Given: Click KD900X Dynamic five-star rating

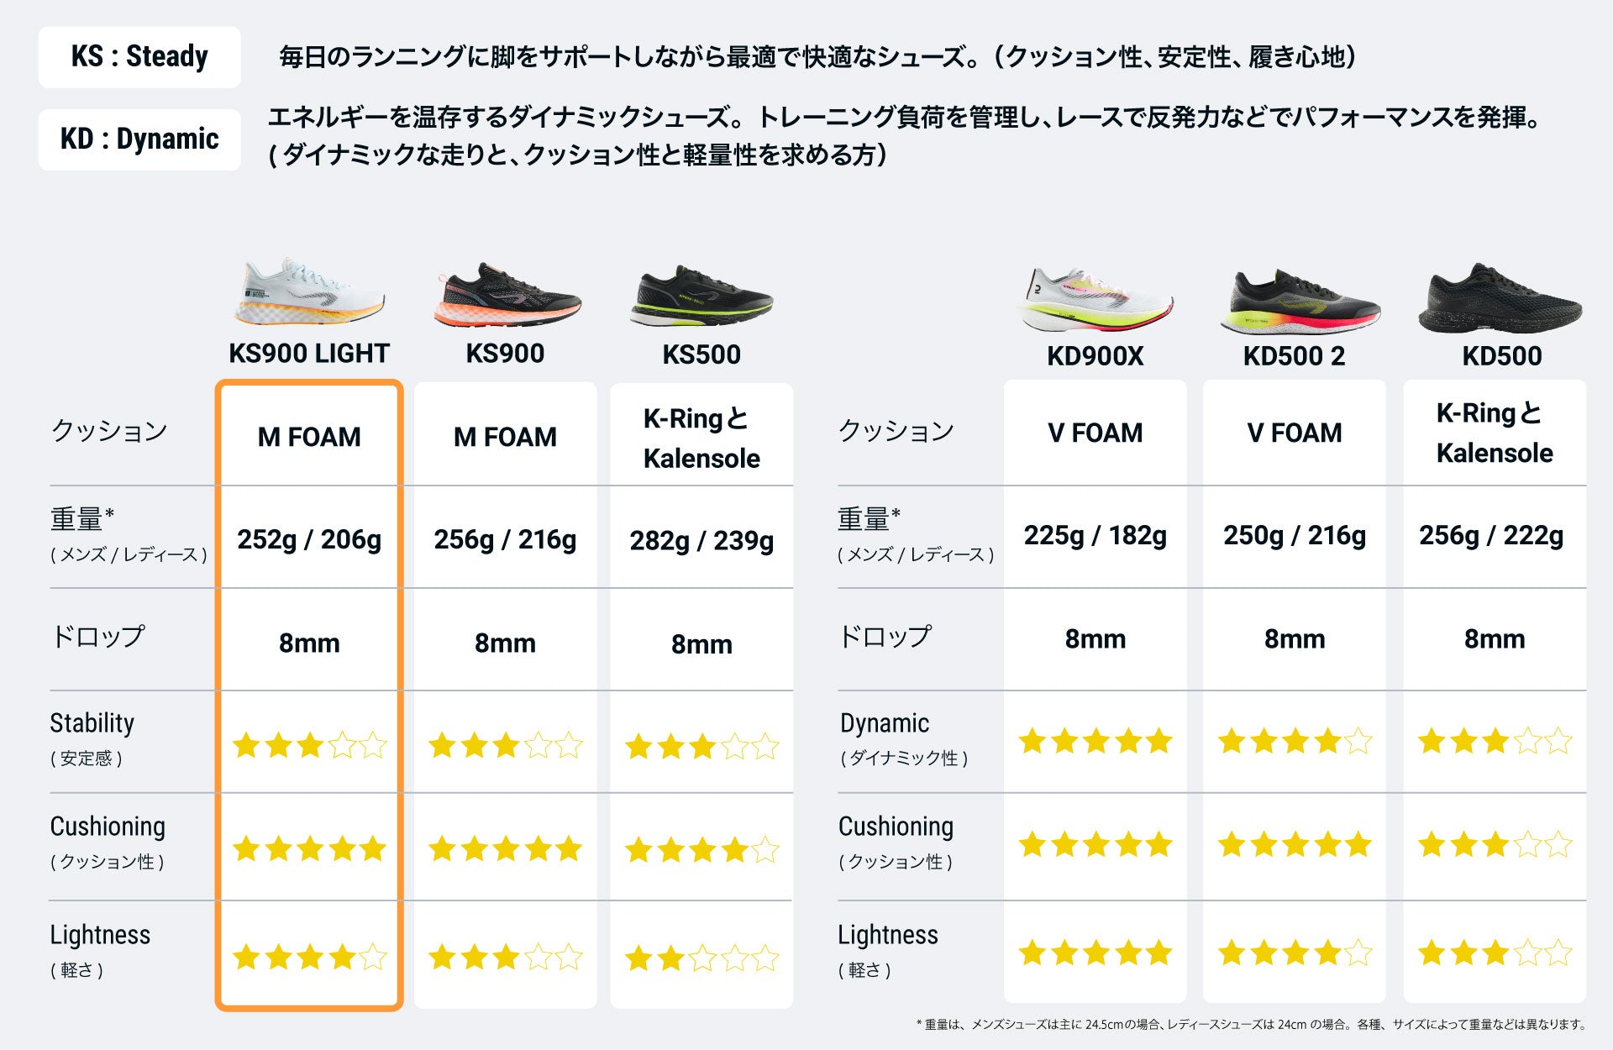Looking at the screenshot, I should (x=1095, y=742).
